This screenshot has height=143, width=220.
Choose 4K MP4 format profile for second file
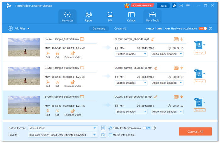(199, 74)
